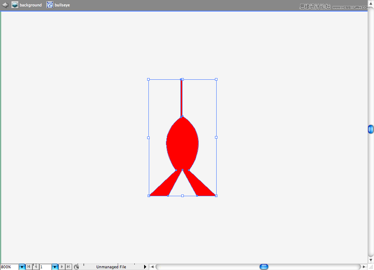Go to the next artboard
Image resolution: width=374 pixels, height=270 pixels.
pyautogui.click(x=62, y=267)
